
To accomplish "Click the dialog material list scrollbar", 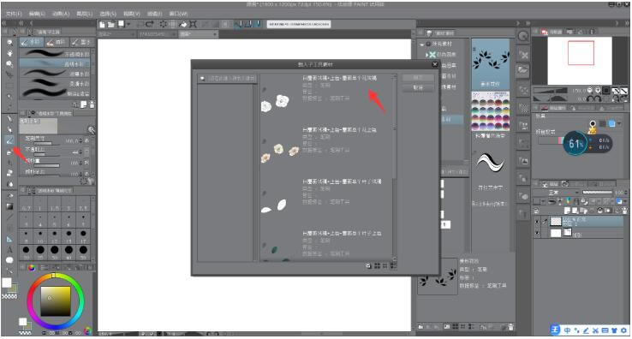I will click(394, 168).
